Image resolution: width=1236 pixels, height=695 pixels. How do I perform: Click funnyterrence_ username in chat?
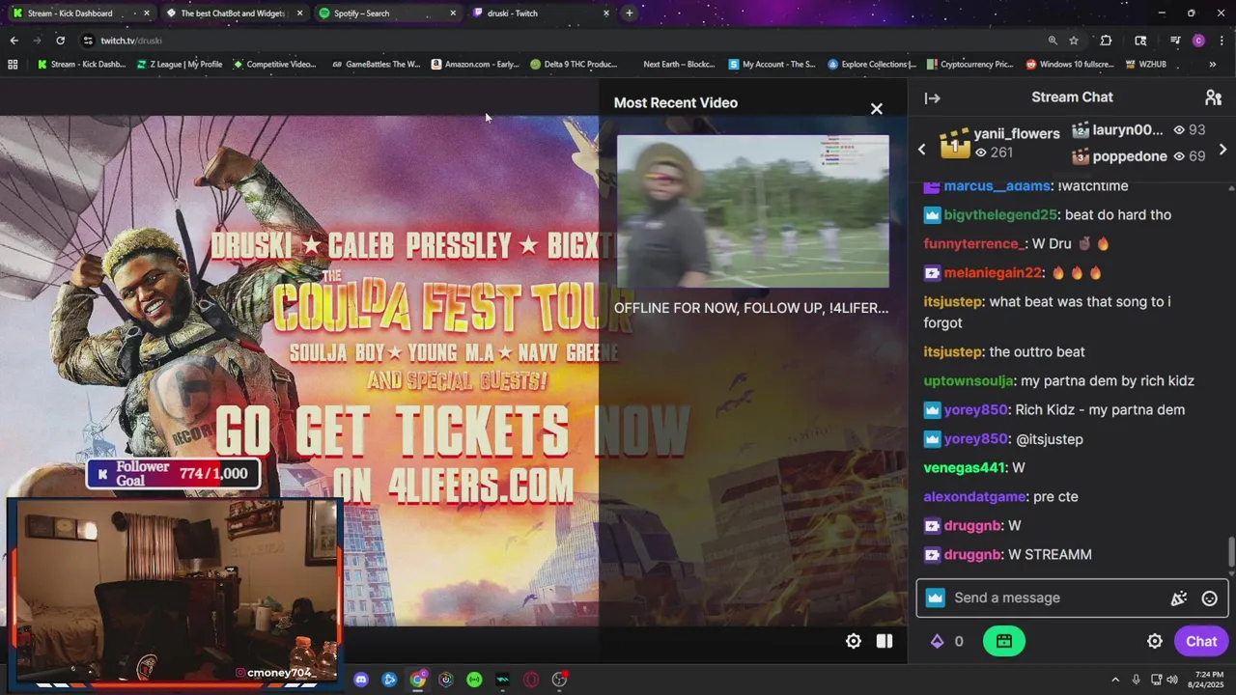pyautogui.click(x=974, y=244)
